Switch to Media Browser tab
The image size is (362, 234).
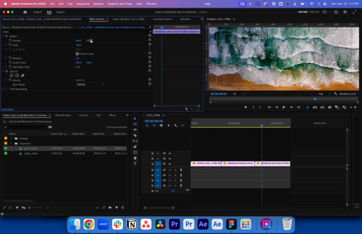coord(63,115)
